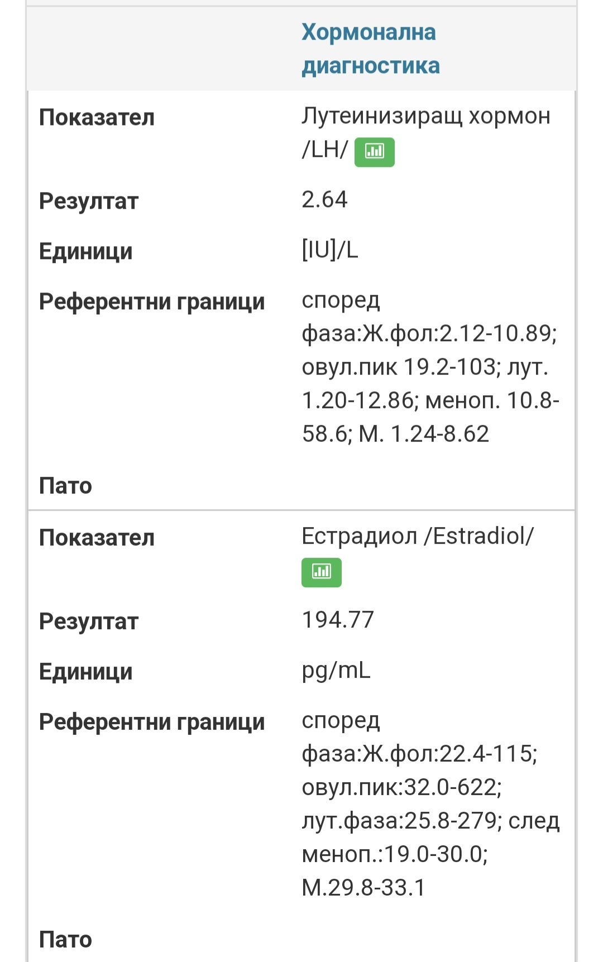The image size is (603, 962).
Task: Click the Референтни граници label for LH
Action: point(152,302)
